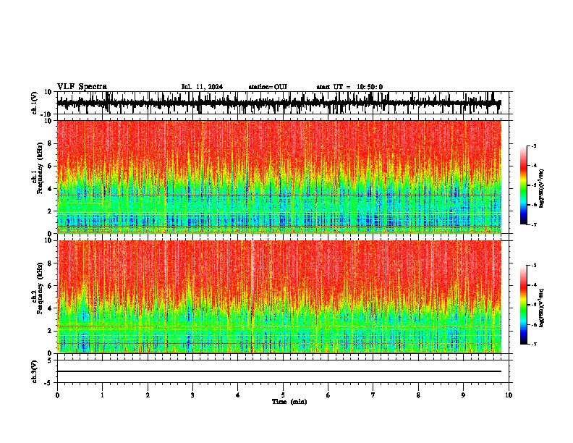Screen dimensions: 573x443
Task: Click the -5 value on the ch.2 color bar
Action: click(x=534, y=305)
